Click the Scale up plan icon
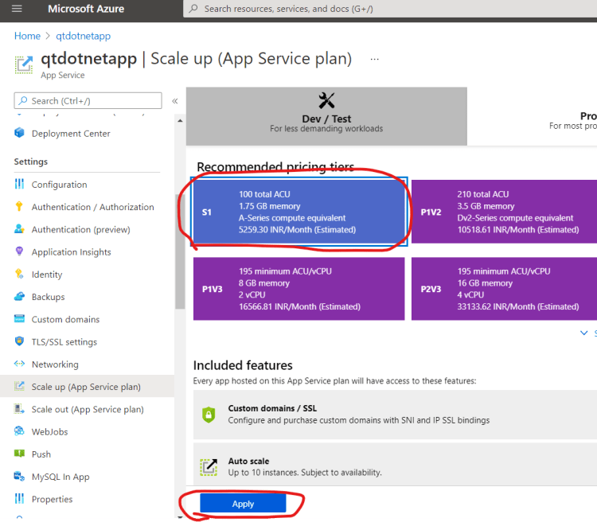This screenshot has width=597, height=522. tap(19, 386)
